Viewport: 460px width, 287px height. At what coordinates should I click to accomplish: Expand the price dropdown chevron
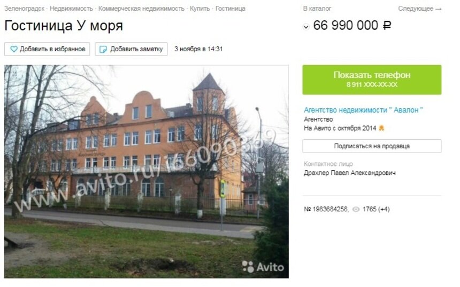point(306,27)
